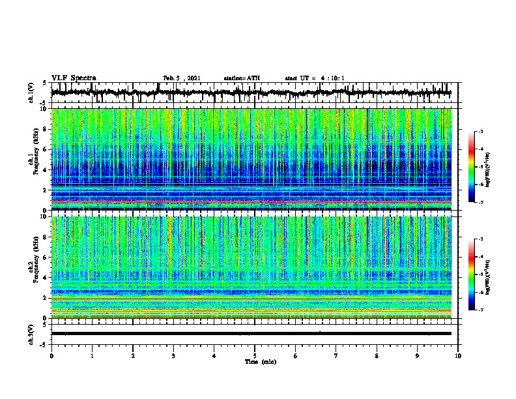The height and width of the screenshot is (399, 516).
Task: Click time axis tick label "9"
Action: [x=417, y=356]
